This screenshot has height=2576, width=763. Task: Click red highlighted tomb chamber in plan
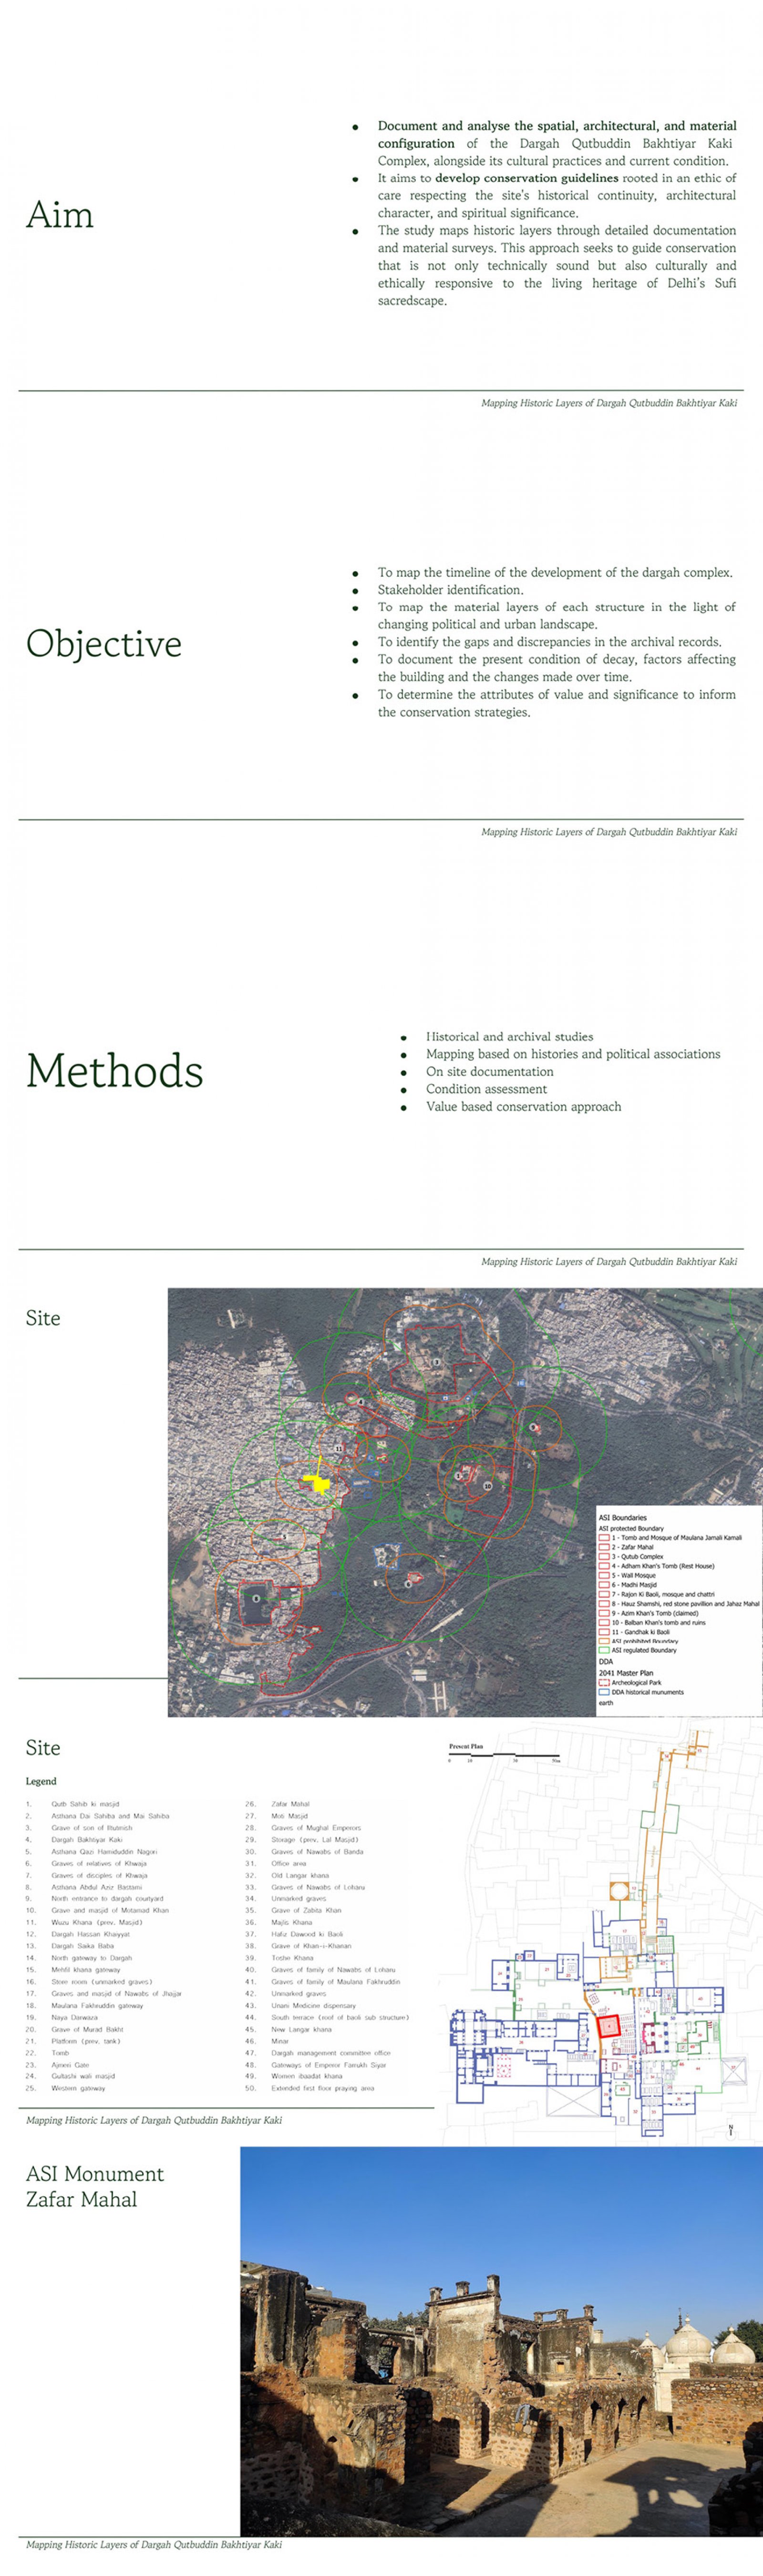(610, 2026)
